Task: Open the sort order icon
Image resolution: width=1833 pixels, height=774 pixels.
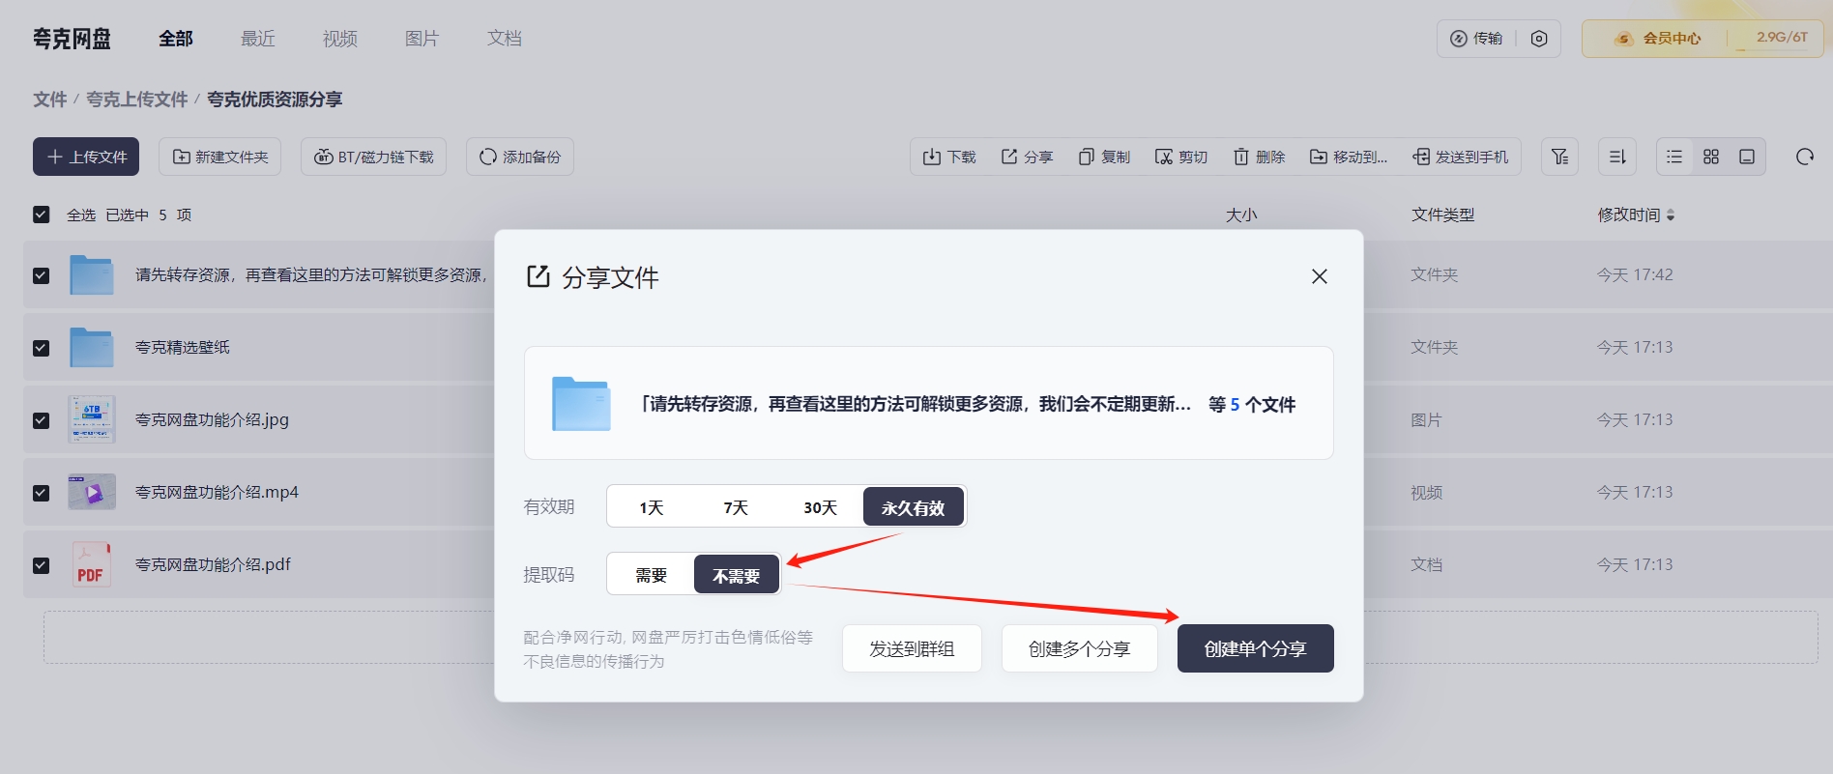Action: point(1617,157)
